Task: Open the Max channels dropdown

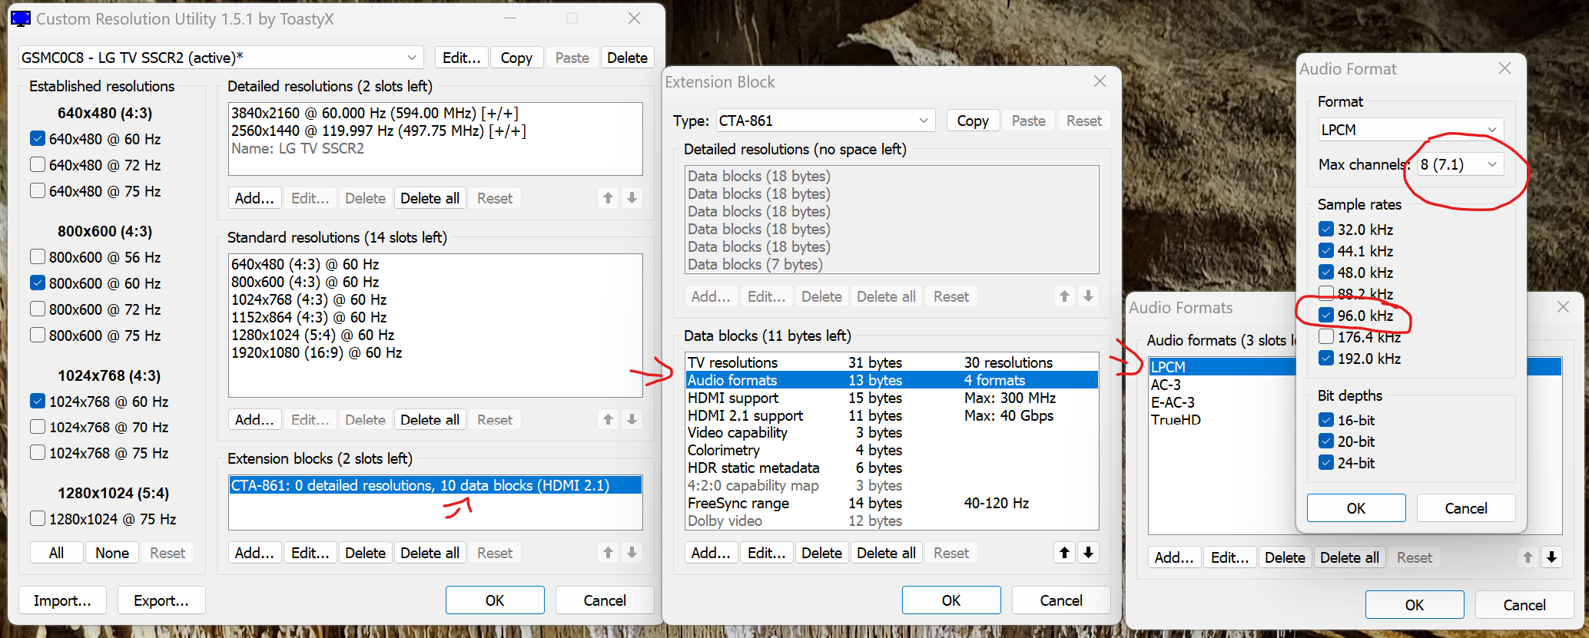Action: pyautogui.click(x=1460, y=164)
